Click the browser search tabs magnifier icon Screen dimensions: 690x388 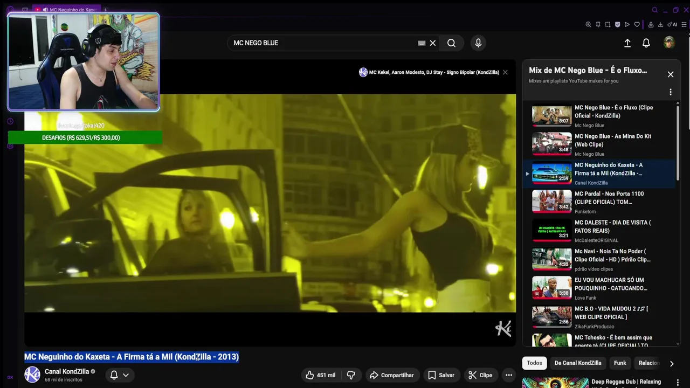point(655,10)
